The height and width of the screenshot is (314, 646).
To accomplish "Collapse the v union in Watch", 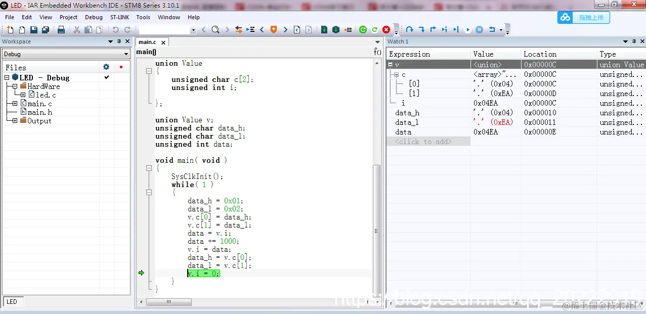I will coord(391,65).
